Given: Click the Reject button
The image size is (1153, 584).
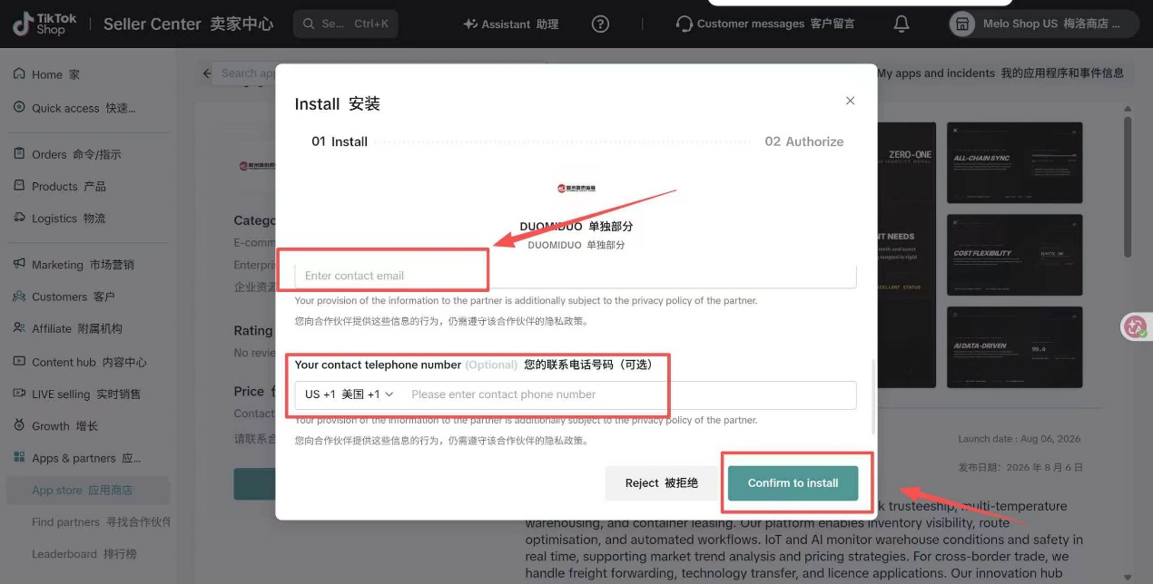Looking at the screenshot, I should [x=662, y=482].
